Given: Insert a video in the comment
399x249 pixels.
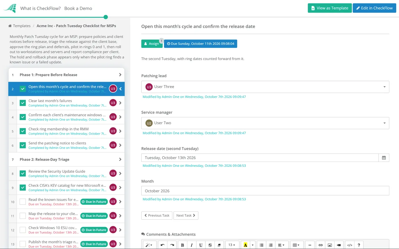Looking at the screenshot, I should tap(339, 245).
